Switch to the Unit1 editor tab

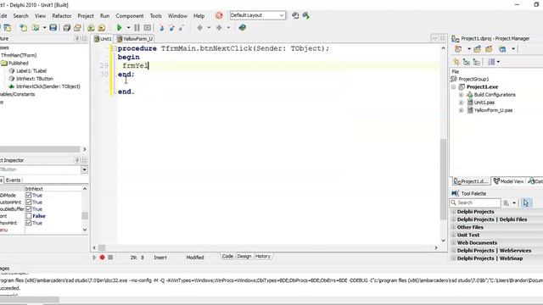click(103, 39)
